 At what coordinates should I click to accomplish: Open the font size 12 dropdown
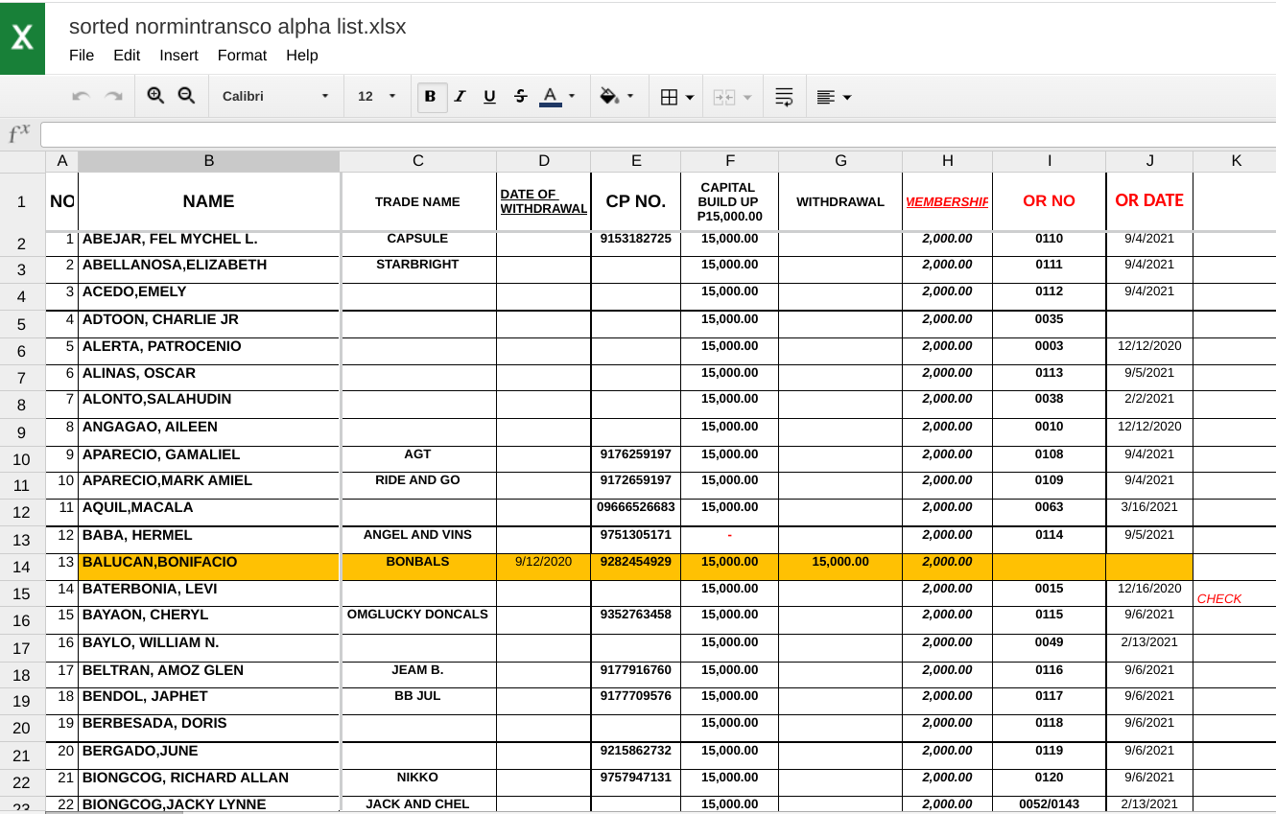[x=377, y=97]
